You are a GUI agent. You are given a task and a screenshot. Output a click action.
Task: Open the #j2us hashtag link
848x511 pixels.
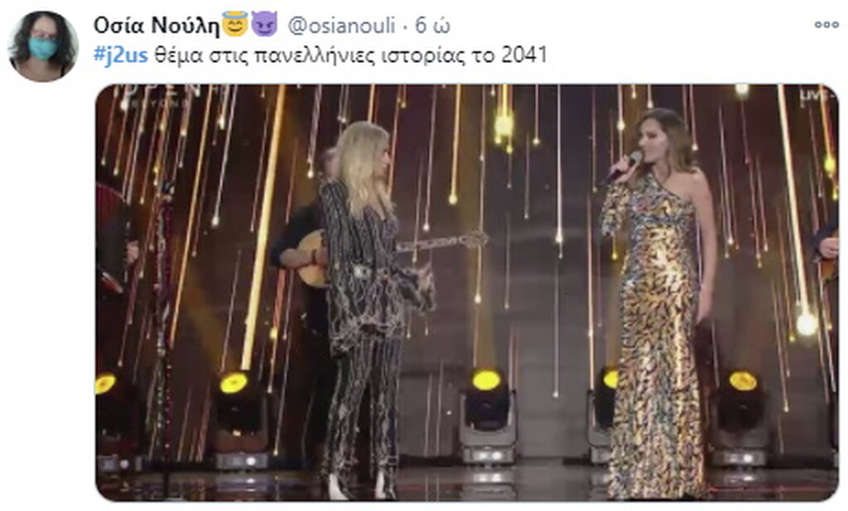(121, 55)
